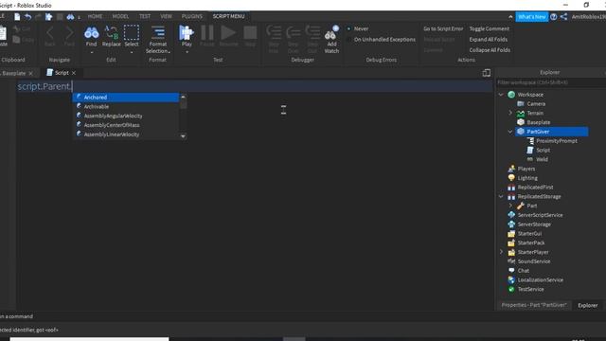Select Workspace in Explorer
The image size is (606, 341).
pyautogui.click(x=530, y=95)
